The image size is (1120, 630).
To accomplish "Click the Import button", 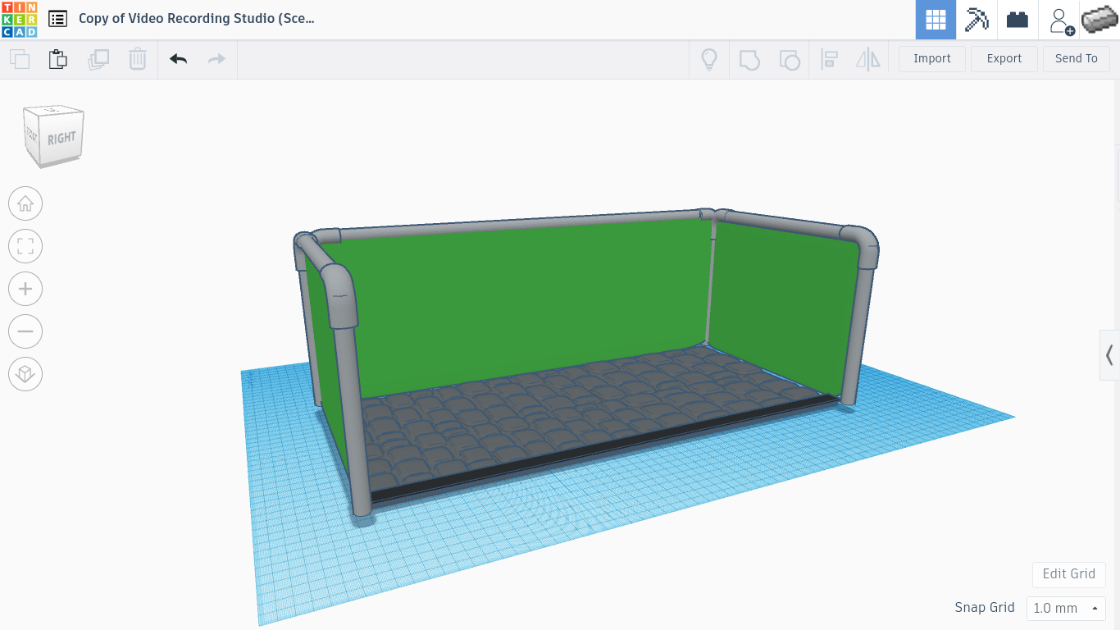I will pyautogui.click(x=932, y=59).
